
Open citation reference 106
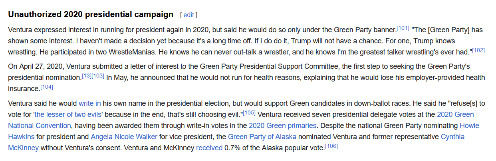tap(331, 145)
